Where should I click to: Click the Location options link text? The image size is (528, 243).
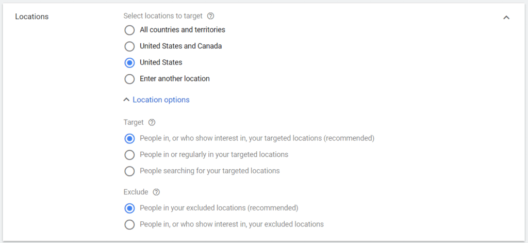coord(161,100)
